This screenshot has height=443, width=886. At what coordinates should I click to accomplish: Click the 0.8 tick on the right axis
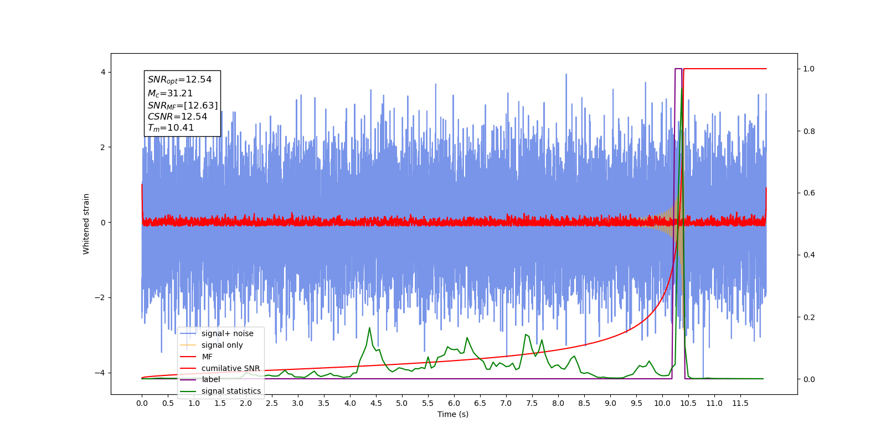pos(809,131)
